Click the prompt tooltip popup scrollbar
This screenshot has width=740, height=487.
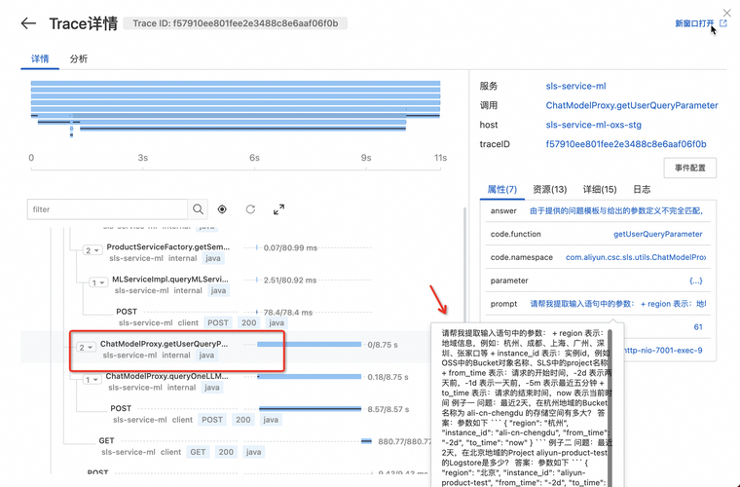[610, 408]
